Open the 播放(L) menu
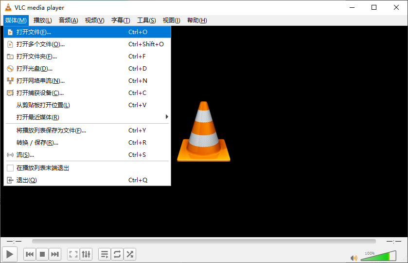Viewport: 408px width, 263px height. (42, 20)
